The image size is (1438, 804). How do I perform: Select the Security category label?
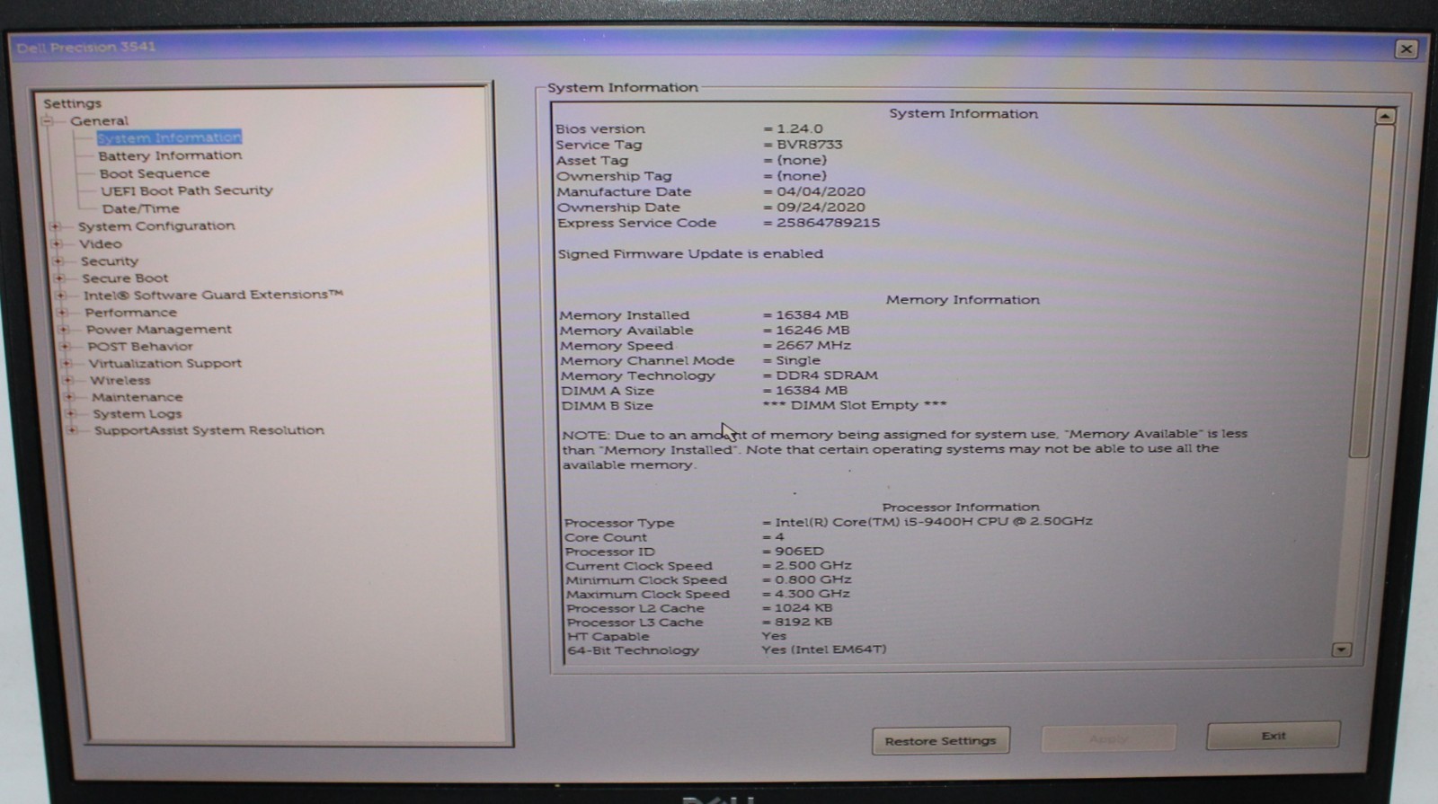(109, 261)
